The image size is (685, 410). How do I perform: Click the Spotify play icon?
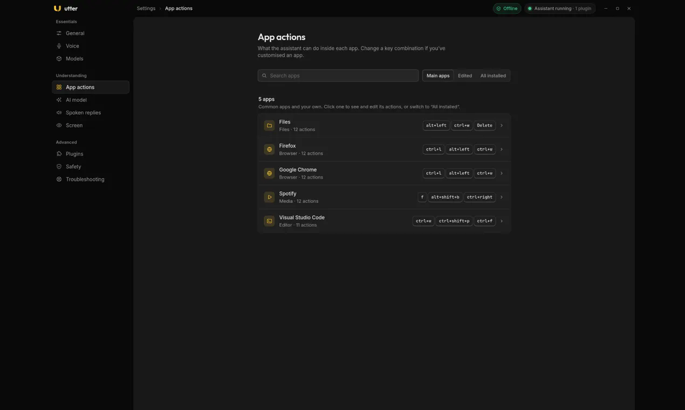(269, 197)
